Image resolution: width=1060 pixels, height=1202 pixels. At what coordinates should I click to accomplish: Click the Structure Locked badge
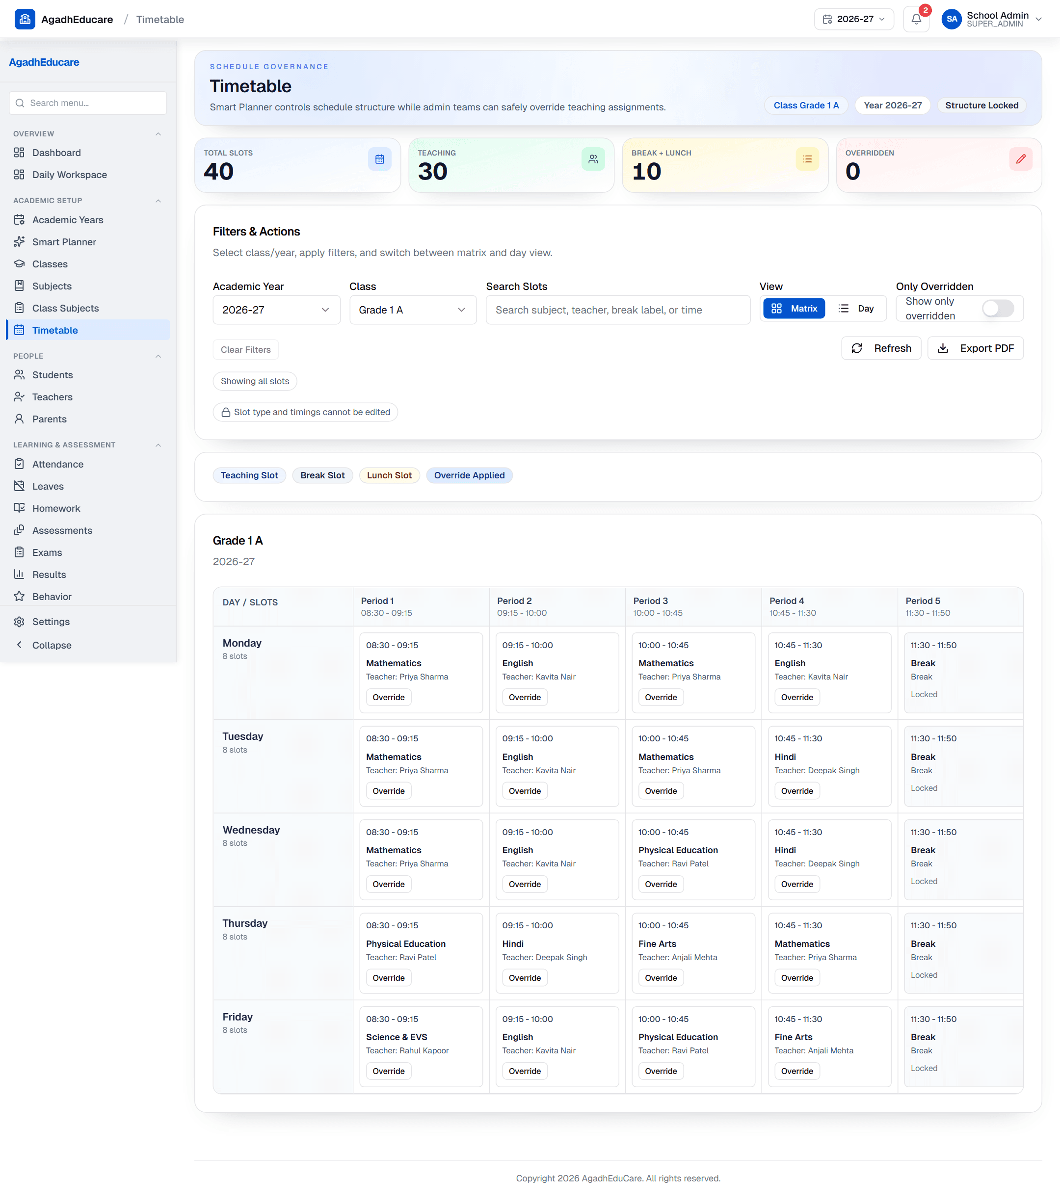point(981,105)
